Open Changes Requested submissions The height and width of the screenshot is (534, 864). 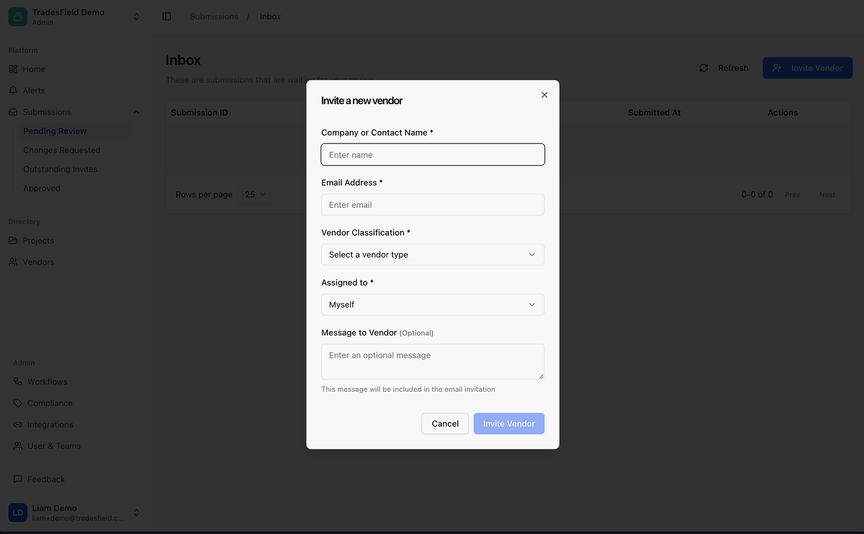click(62, 150)
